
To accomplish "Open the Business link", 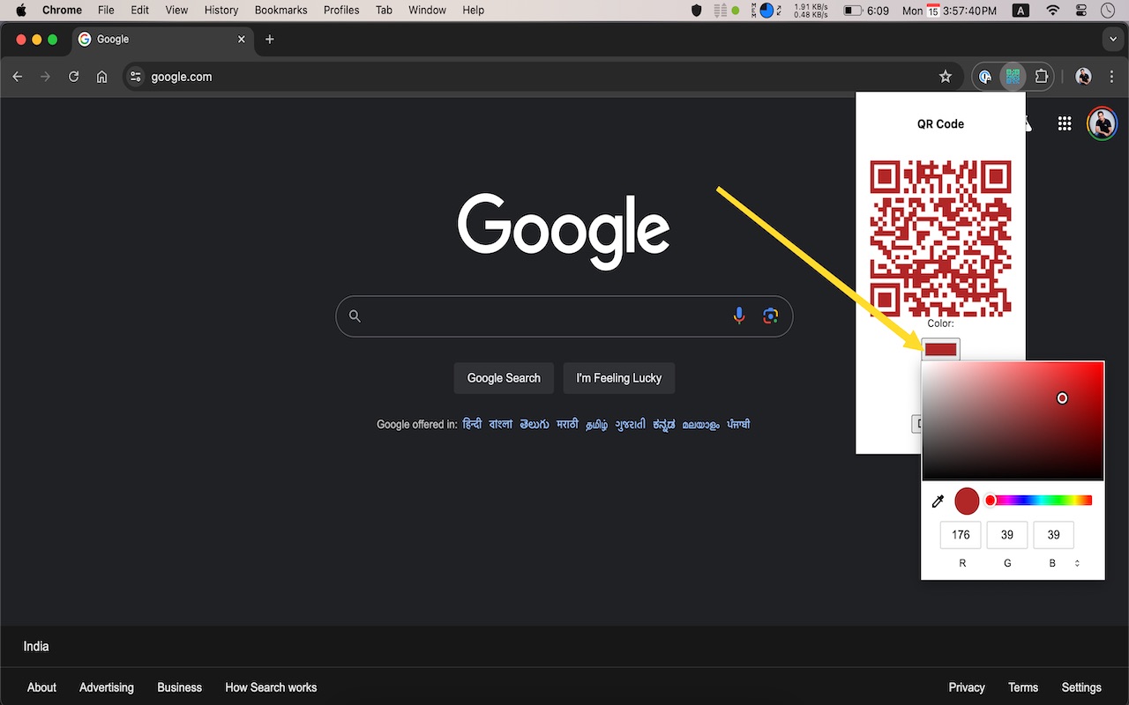I will tap(179, 687).
